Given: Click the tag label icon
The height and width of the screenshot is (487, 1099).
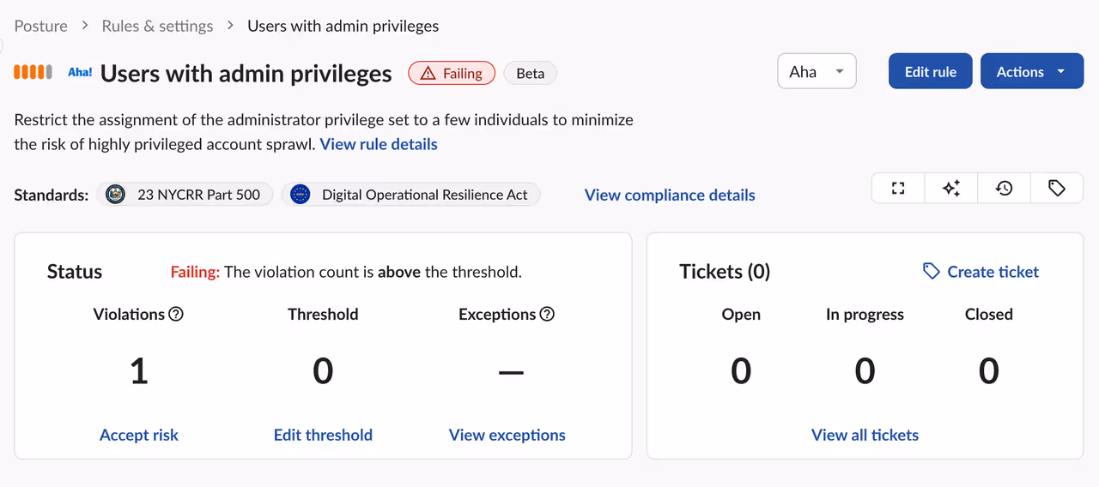Looking at the screenshot, I should pos(1057,189).
